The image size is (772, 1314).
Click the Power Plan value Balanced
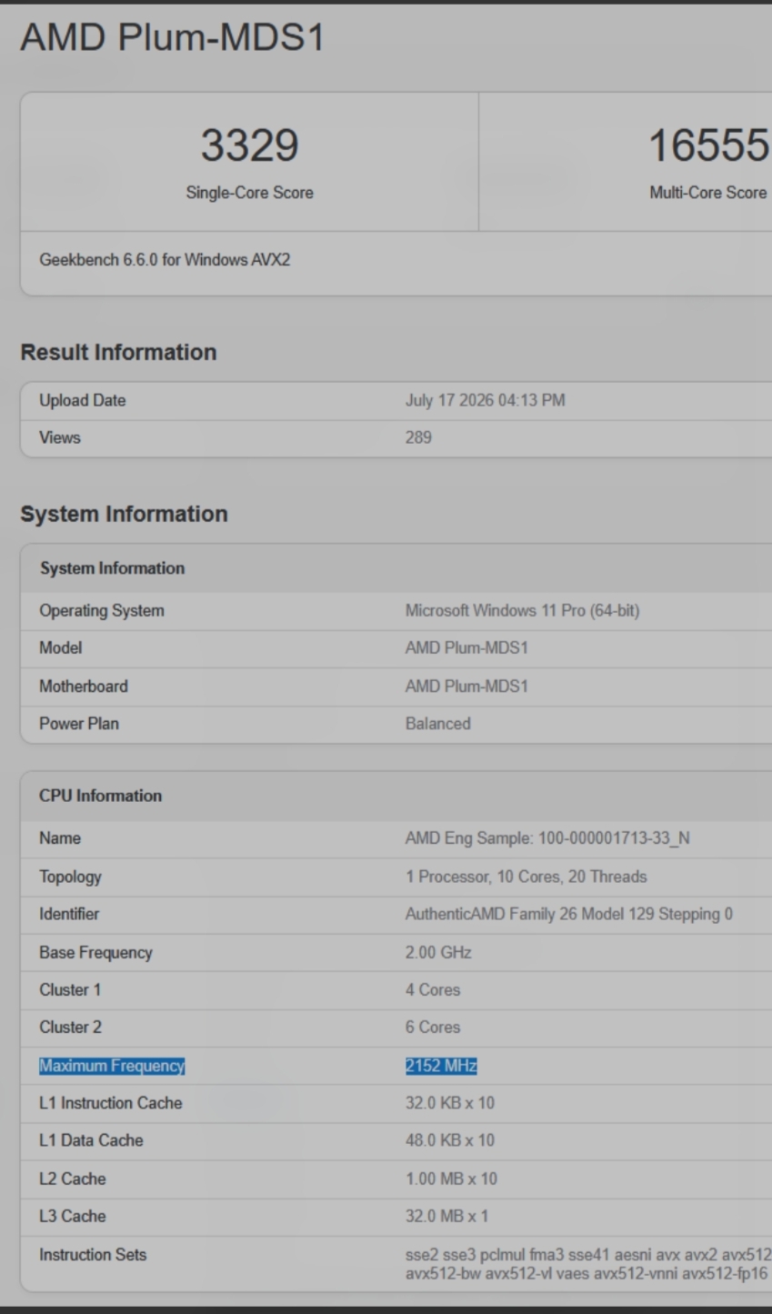437,724
